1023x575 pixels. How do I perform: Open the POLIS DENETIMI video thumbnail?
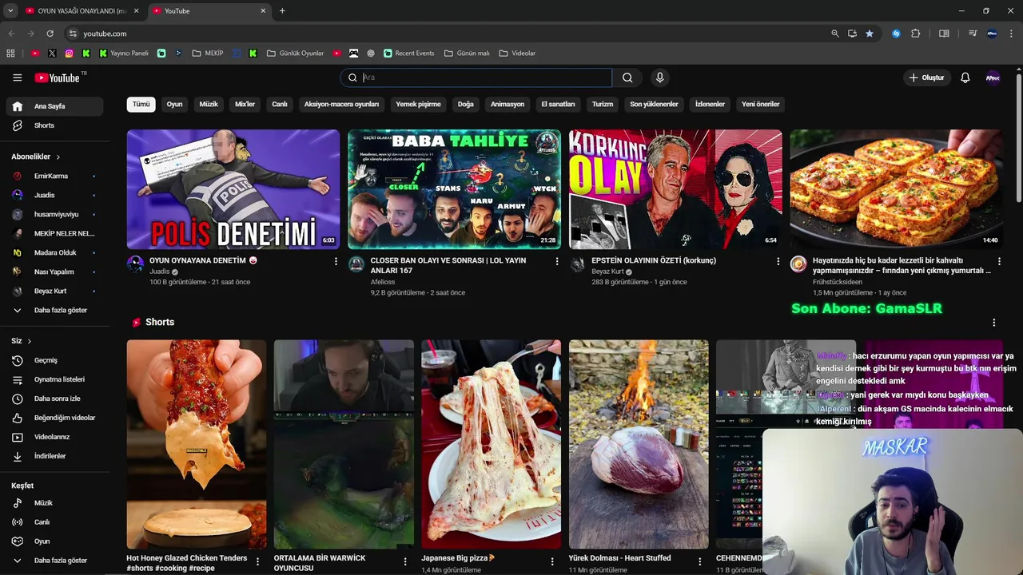[x=233, y=189]
